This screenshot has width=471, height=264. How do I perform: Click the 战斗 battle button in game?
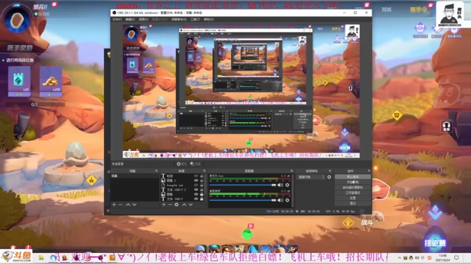pyautogui.click(x=366, y=223)
